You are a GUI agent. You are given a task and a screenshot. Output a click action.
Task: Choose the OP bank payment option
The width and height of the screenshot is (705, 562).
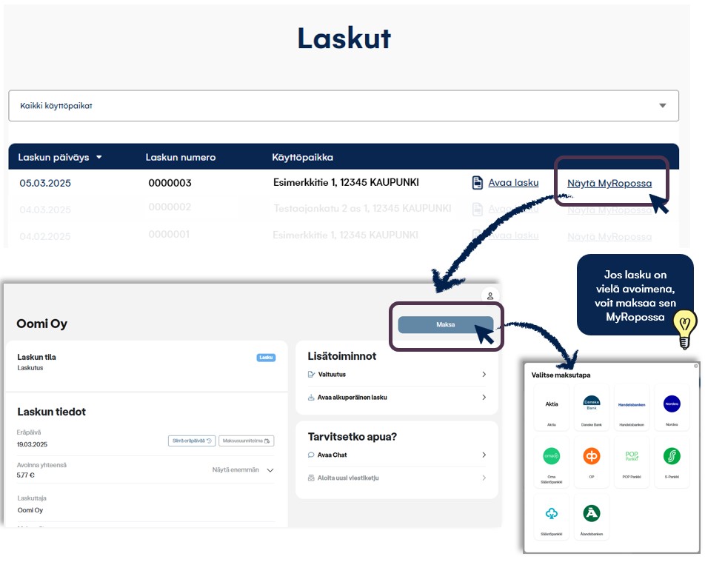[592, 455]
